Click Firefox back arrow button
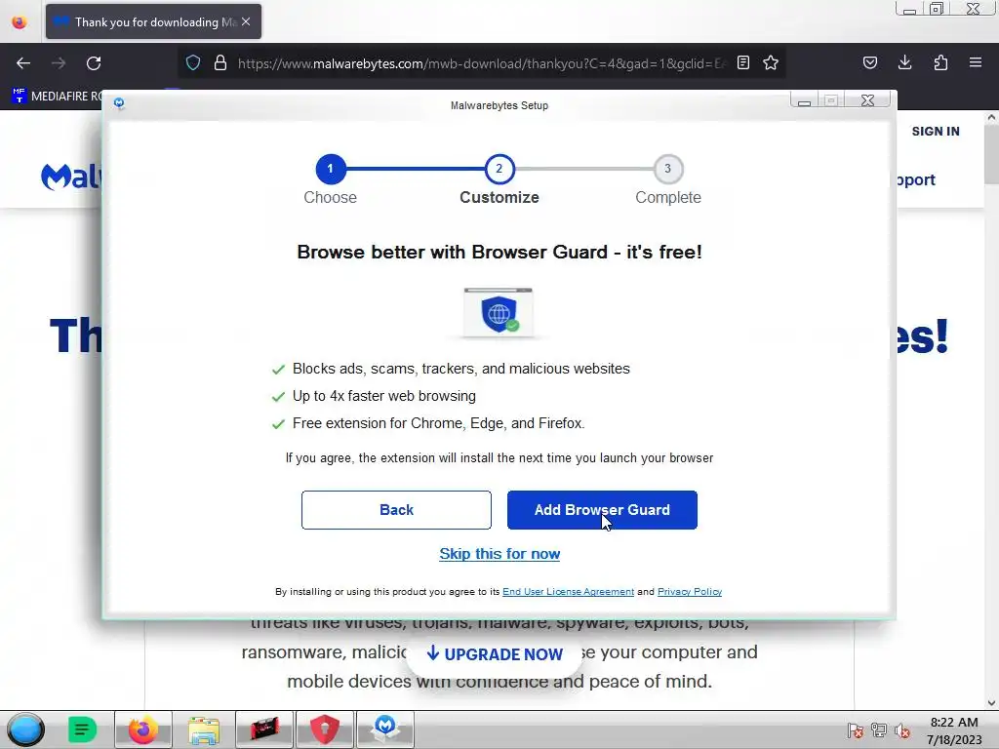The width and height of the screenshot is (999, 749). (23, 63)
